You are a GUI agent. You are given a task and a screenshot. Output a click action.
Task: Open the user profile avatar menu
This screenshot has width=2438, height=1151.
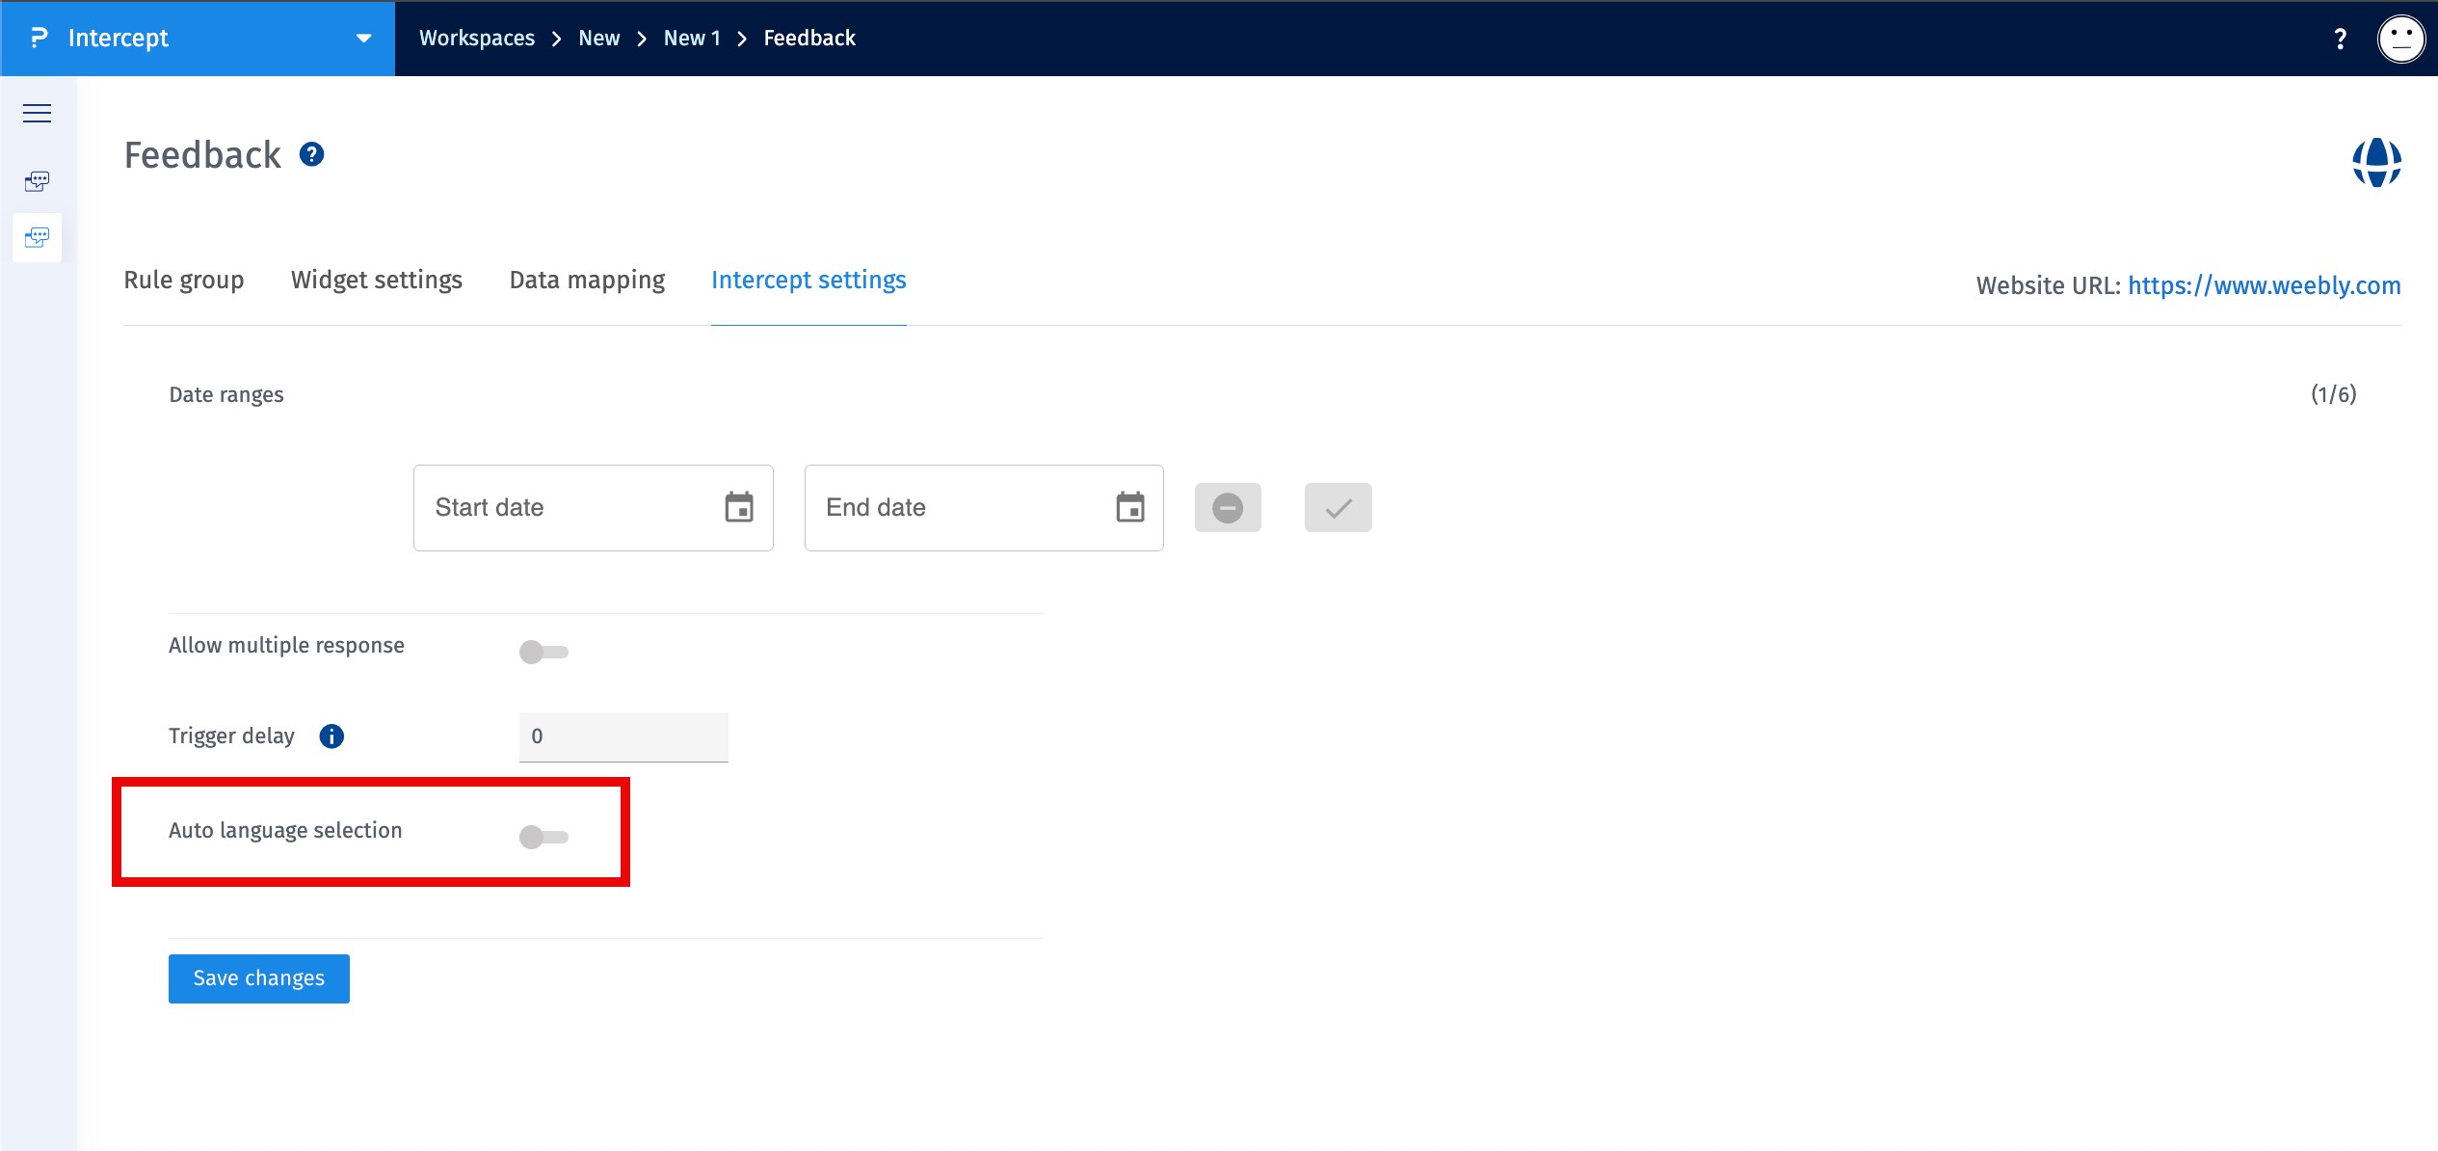point(2401,39)
